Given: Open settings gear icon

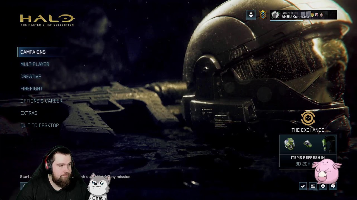Looking at the screenshot, I should (323, 186).
